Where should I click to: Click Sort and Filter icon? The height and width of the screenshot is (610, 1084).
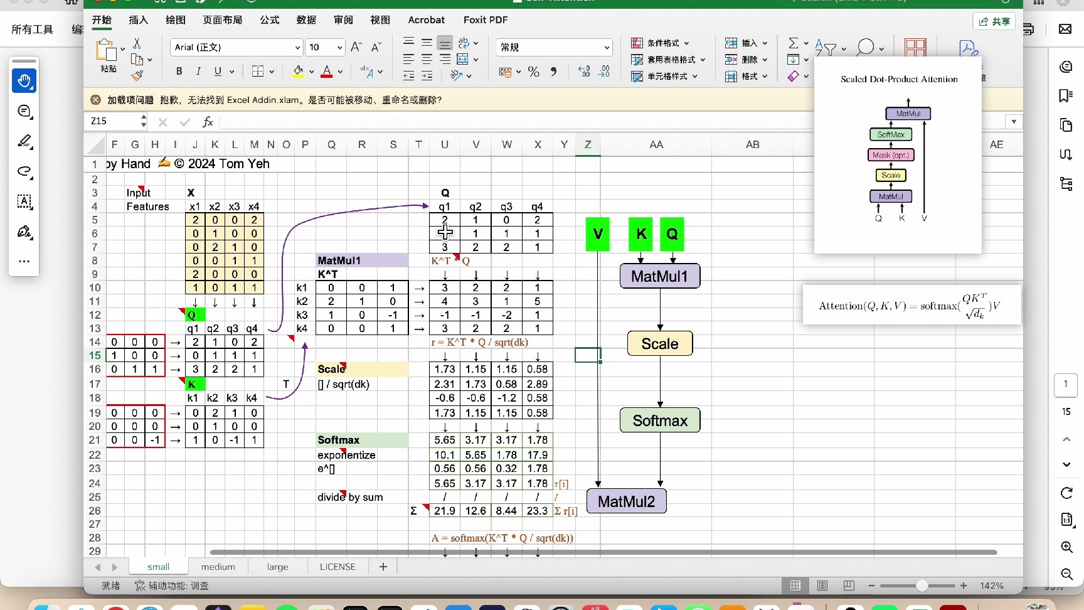click(x=826, y=47)
